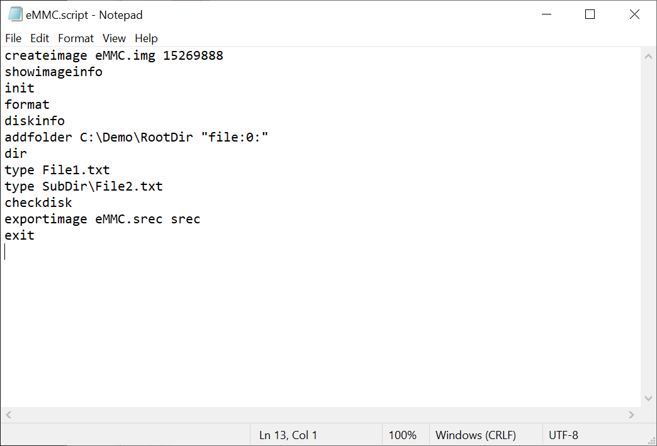Click the Notepad app icon in title bar
Viewport: 657px width, 446px height.
[x=15, y=14]
